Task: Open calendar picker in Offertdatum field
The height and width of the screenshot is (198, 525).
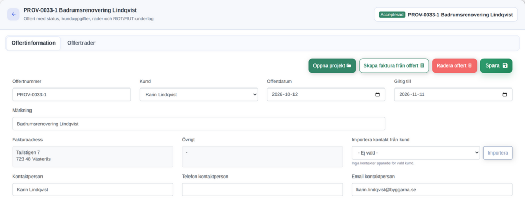Action: tap(377, 94)
